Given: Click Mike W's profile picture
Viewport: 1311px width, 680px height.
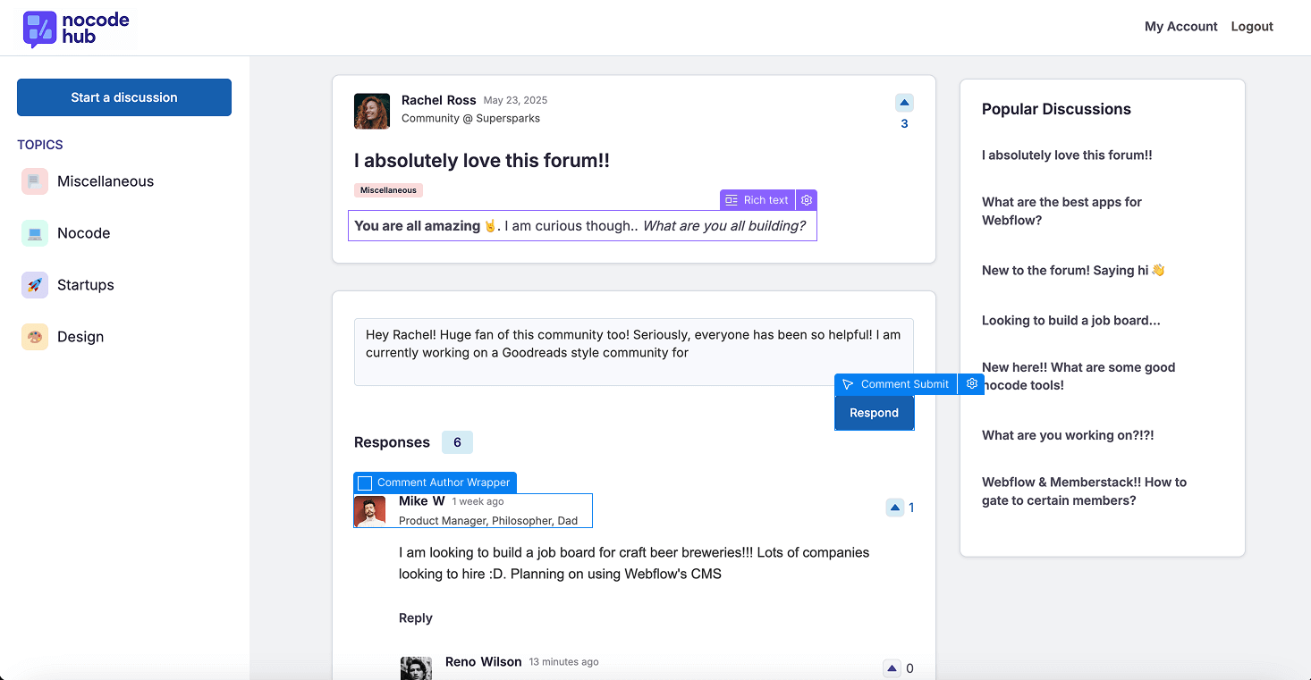Looking at the screenshot, I should pos(370,511).
